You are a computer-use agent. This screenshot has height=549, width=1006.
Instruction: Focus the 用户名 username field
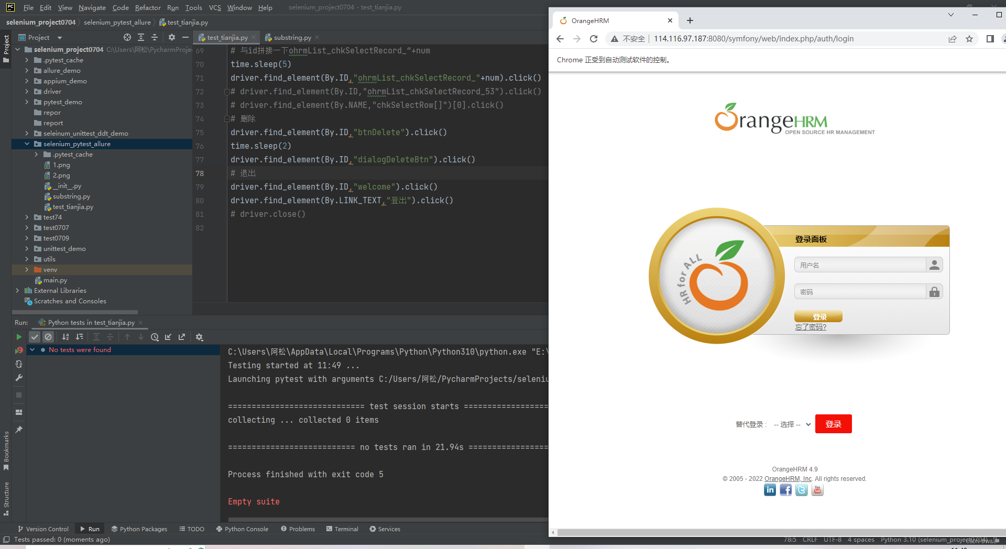860,265
